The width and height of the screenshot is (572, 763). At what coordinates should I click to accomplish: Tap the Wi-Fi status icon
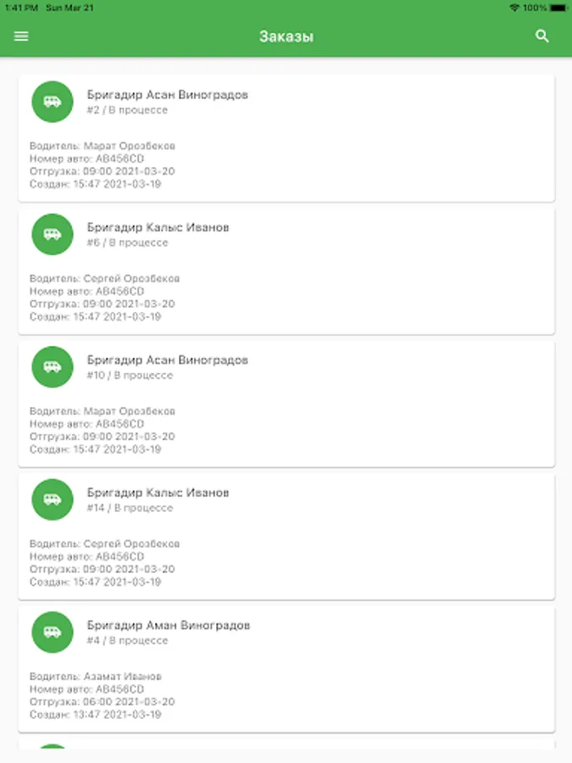click(514, 7)
